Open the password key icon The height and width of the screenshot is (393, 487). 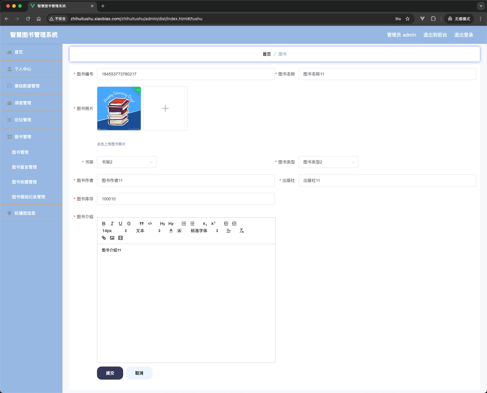[398, 19]
